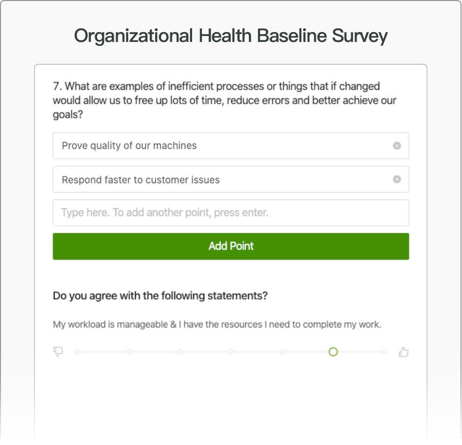The height and width of the screenshot is (445, 462).
Task: Lower the workload rating by one dot
Action: pos(282,352)
